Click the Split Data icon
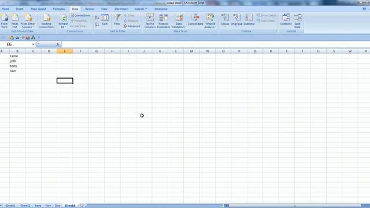 [298, 21]
